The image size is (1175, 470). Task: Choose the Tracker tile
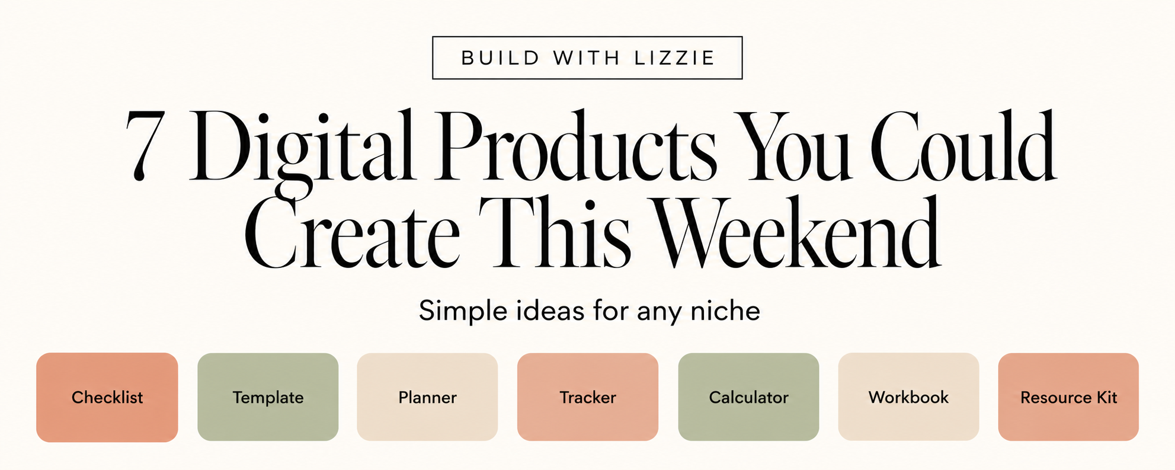coord(588,397)
